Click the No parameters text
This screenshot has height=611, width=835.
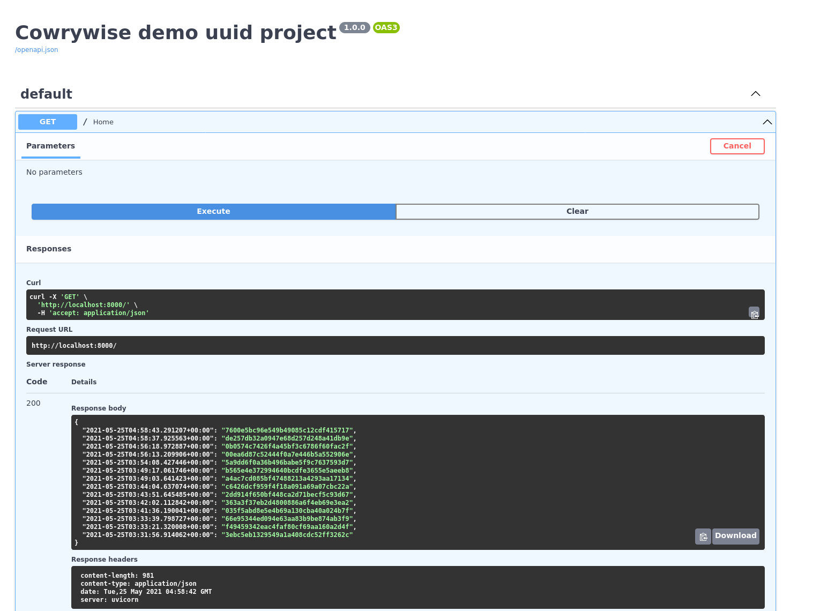click(x=54, y=172)
